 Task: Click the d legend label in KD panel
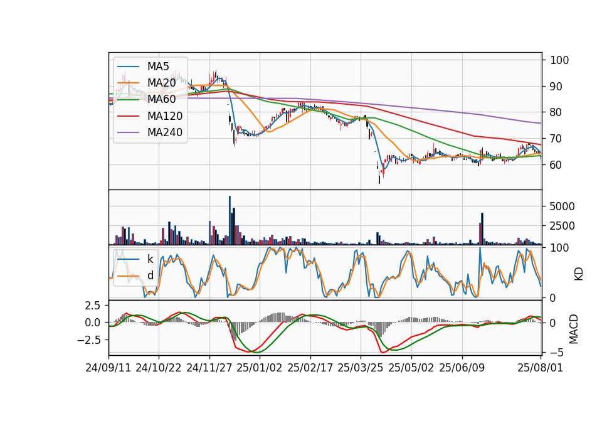(150, 275)
